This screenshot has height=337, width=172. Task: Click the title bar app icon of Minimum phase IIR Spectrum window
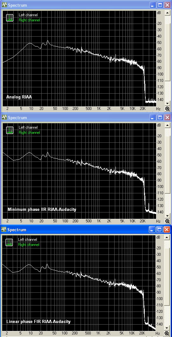4,117
